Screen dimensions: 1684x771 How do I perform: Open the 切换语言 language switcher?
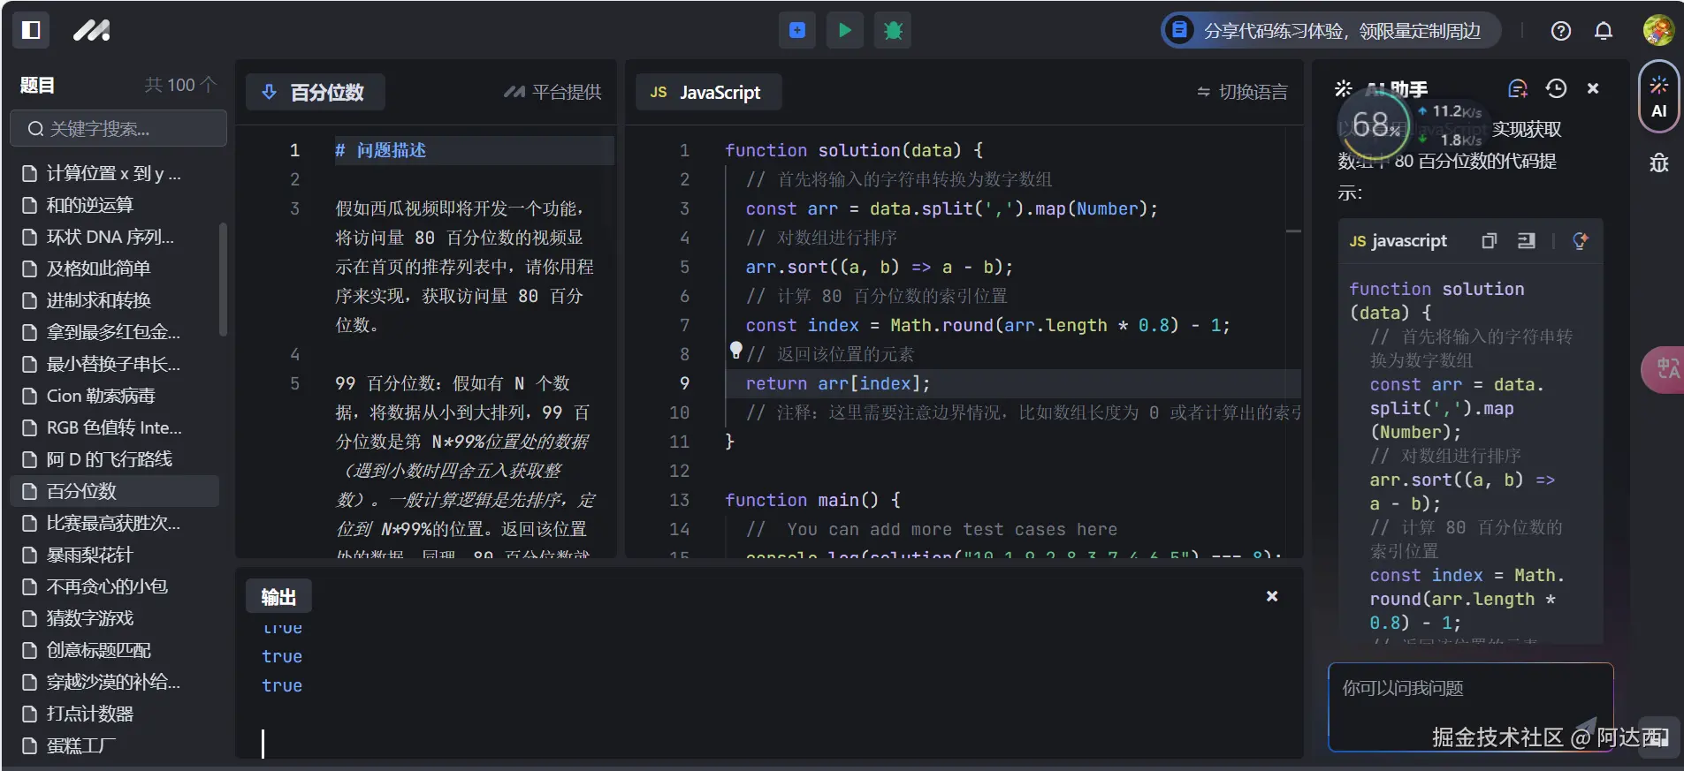(x=1242, y=92)
